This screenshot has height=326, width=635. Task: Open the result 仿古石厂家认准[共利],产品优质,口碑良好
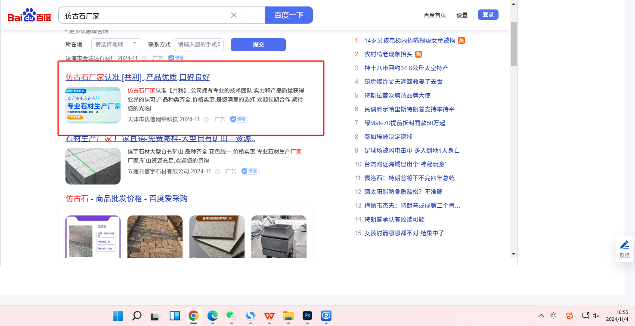[138, 77]
